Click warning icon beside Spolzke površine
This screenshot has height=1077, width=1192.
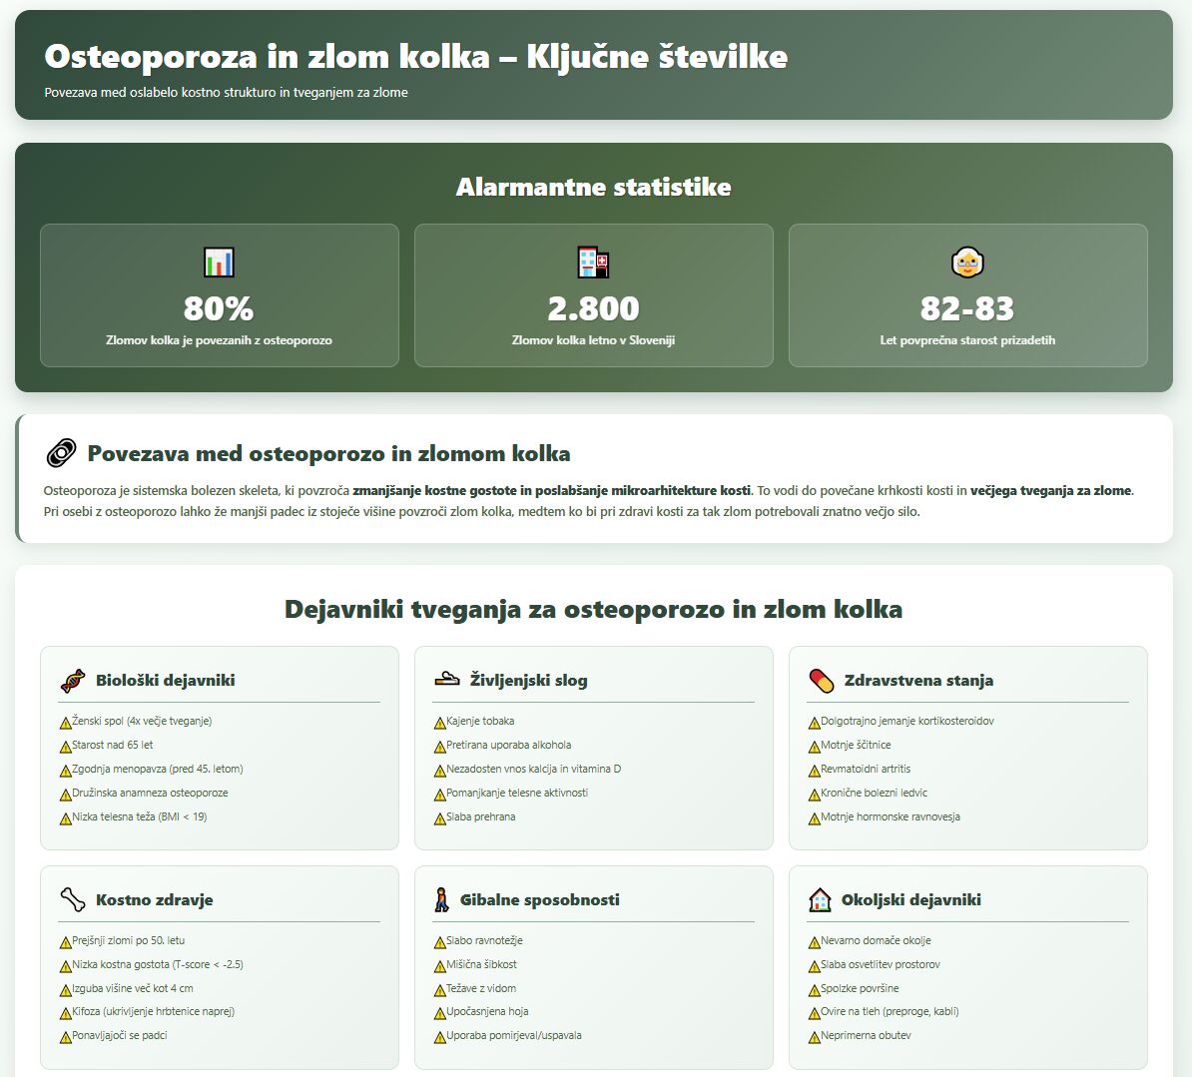[815, 989]
